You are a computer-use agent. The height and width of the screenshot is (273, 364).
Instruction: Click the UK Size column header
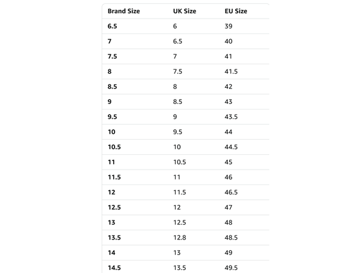(x=184, y=11)
